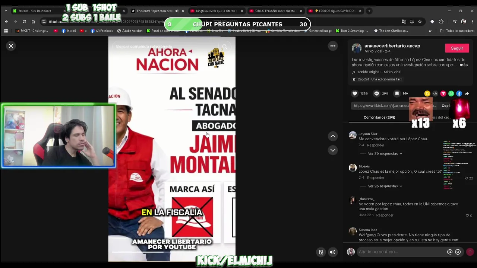This screenshot has height=268, width=477.
Task: Open browser extensions puzzle icon
Action: coord(441,22)
